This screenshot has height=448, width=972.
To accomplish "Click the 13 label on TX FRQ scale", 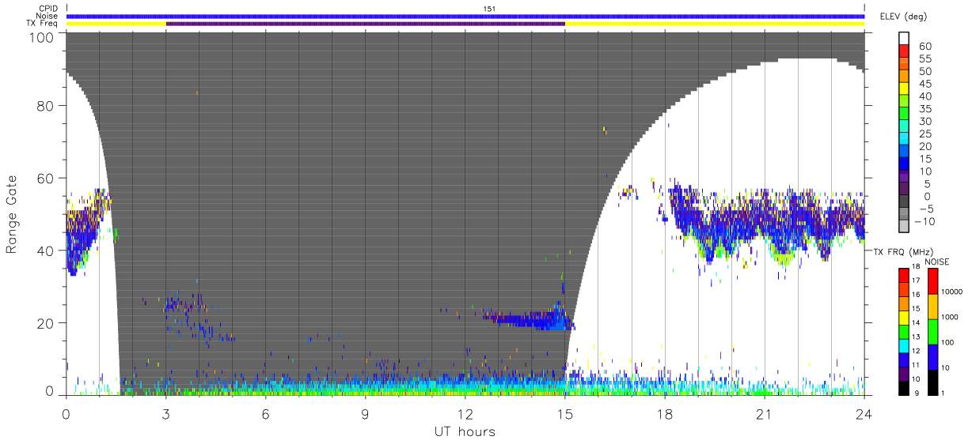I will (x=916, y=338).
